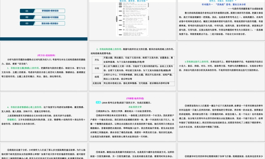Click green heading 4. 寻找在读者情感或心理上的作用
Image resolution: width=265 pixels, height=159 pixels.
pyautogui.click(x=25, y=107)
